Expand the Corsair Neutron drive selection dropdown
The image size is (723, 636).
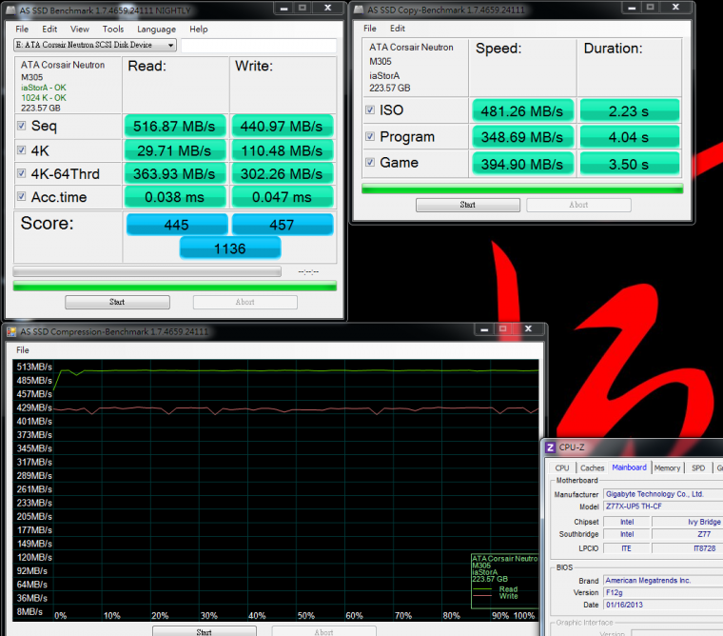click(x=171, y=45)
